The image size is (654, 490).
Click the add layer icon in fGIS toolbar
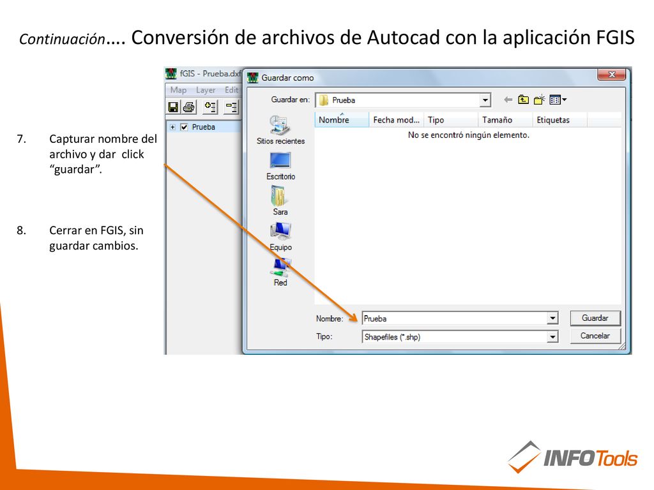(210, 107)
